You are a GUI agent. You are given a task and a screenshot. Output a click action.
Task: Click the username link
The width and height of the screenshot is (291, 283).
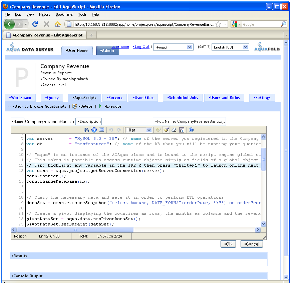[x=120, y=46]
